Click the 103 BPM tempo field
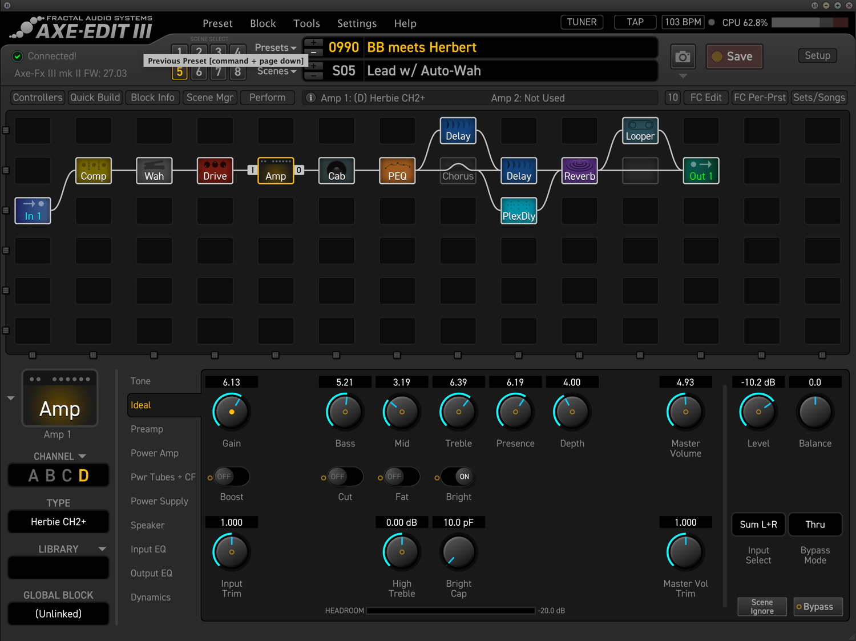The image size is (856, 641). point(683,22)
